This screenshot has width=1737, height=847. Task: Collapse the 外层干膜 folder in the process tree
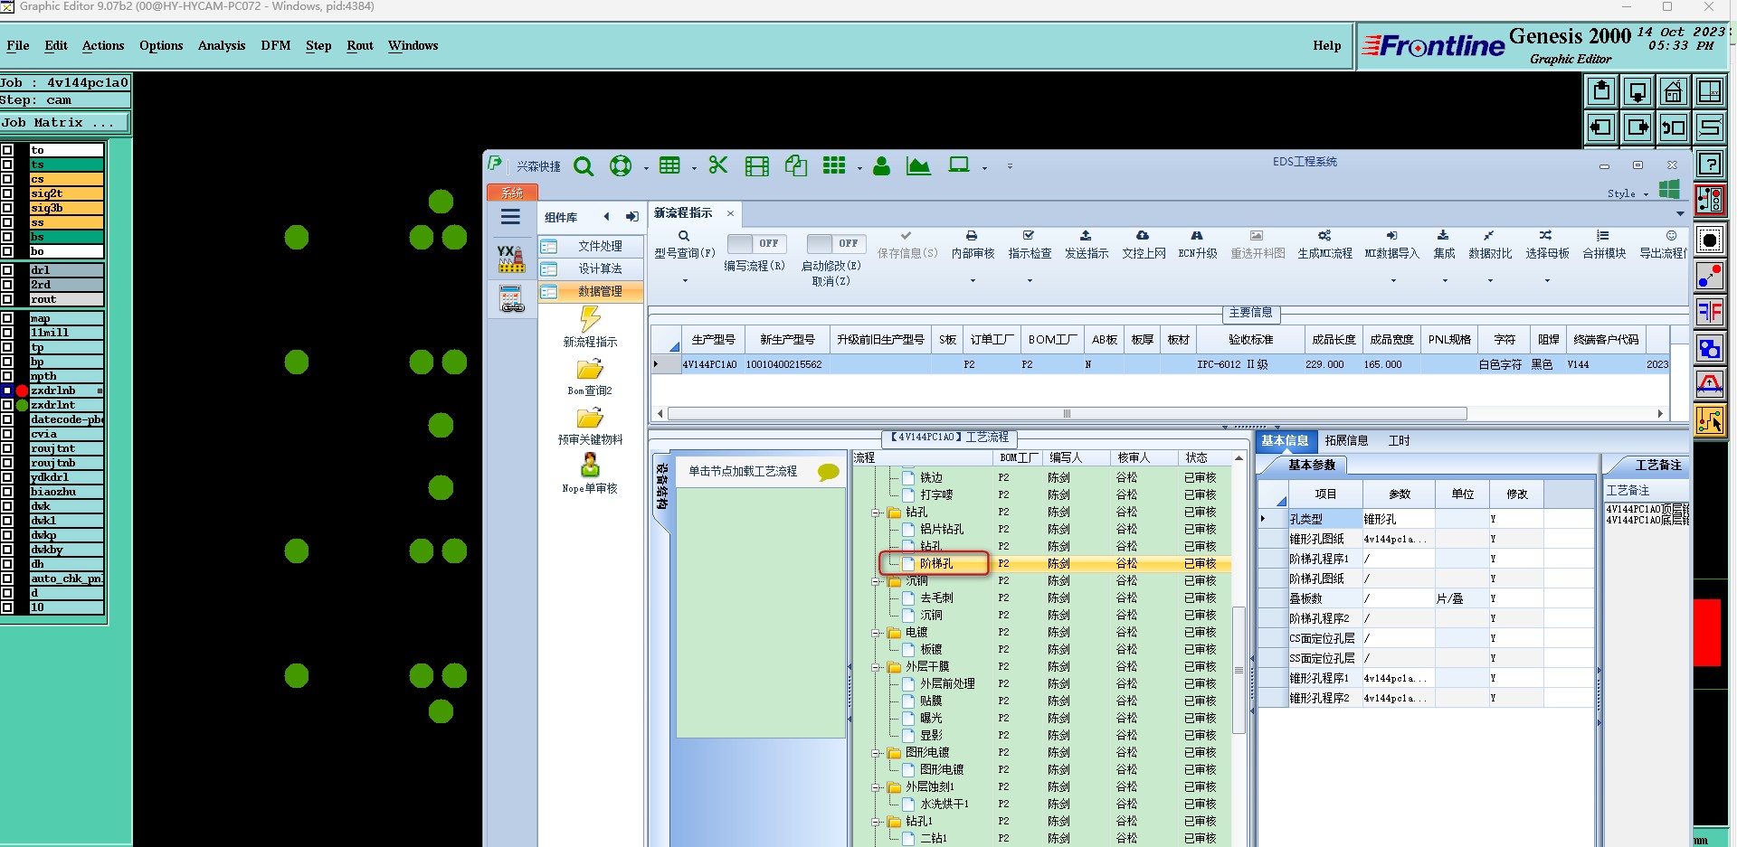pos(876,667)
